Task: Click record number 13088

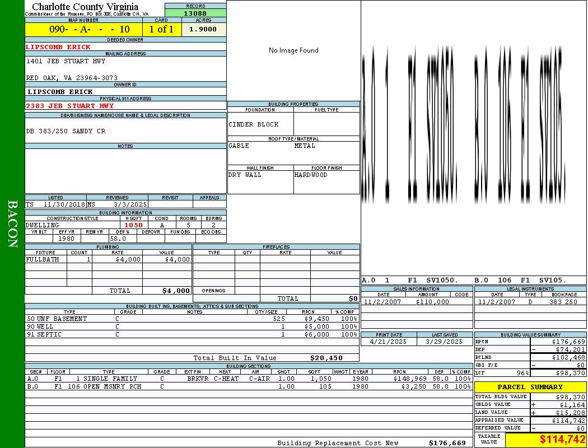Action: [195, 13]
